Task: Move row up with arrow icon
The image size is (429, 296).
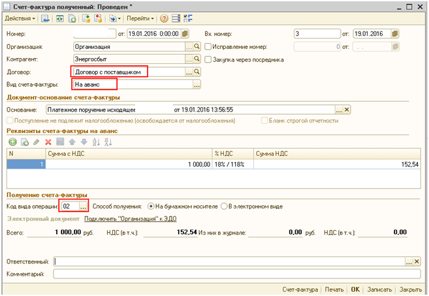Action: pos(72,141)
